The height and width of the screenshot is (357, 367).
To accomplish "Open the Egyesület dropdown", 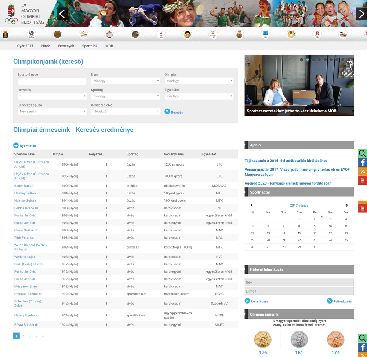I will point(199,96).
